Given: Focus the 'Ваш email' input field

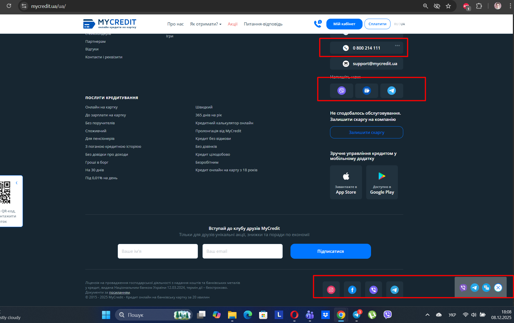Looking at the screenshot, I should (x=242, y=251).
